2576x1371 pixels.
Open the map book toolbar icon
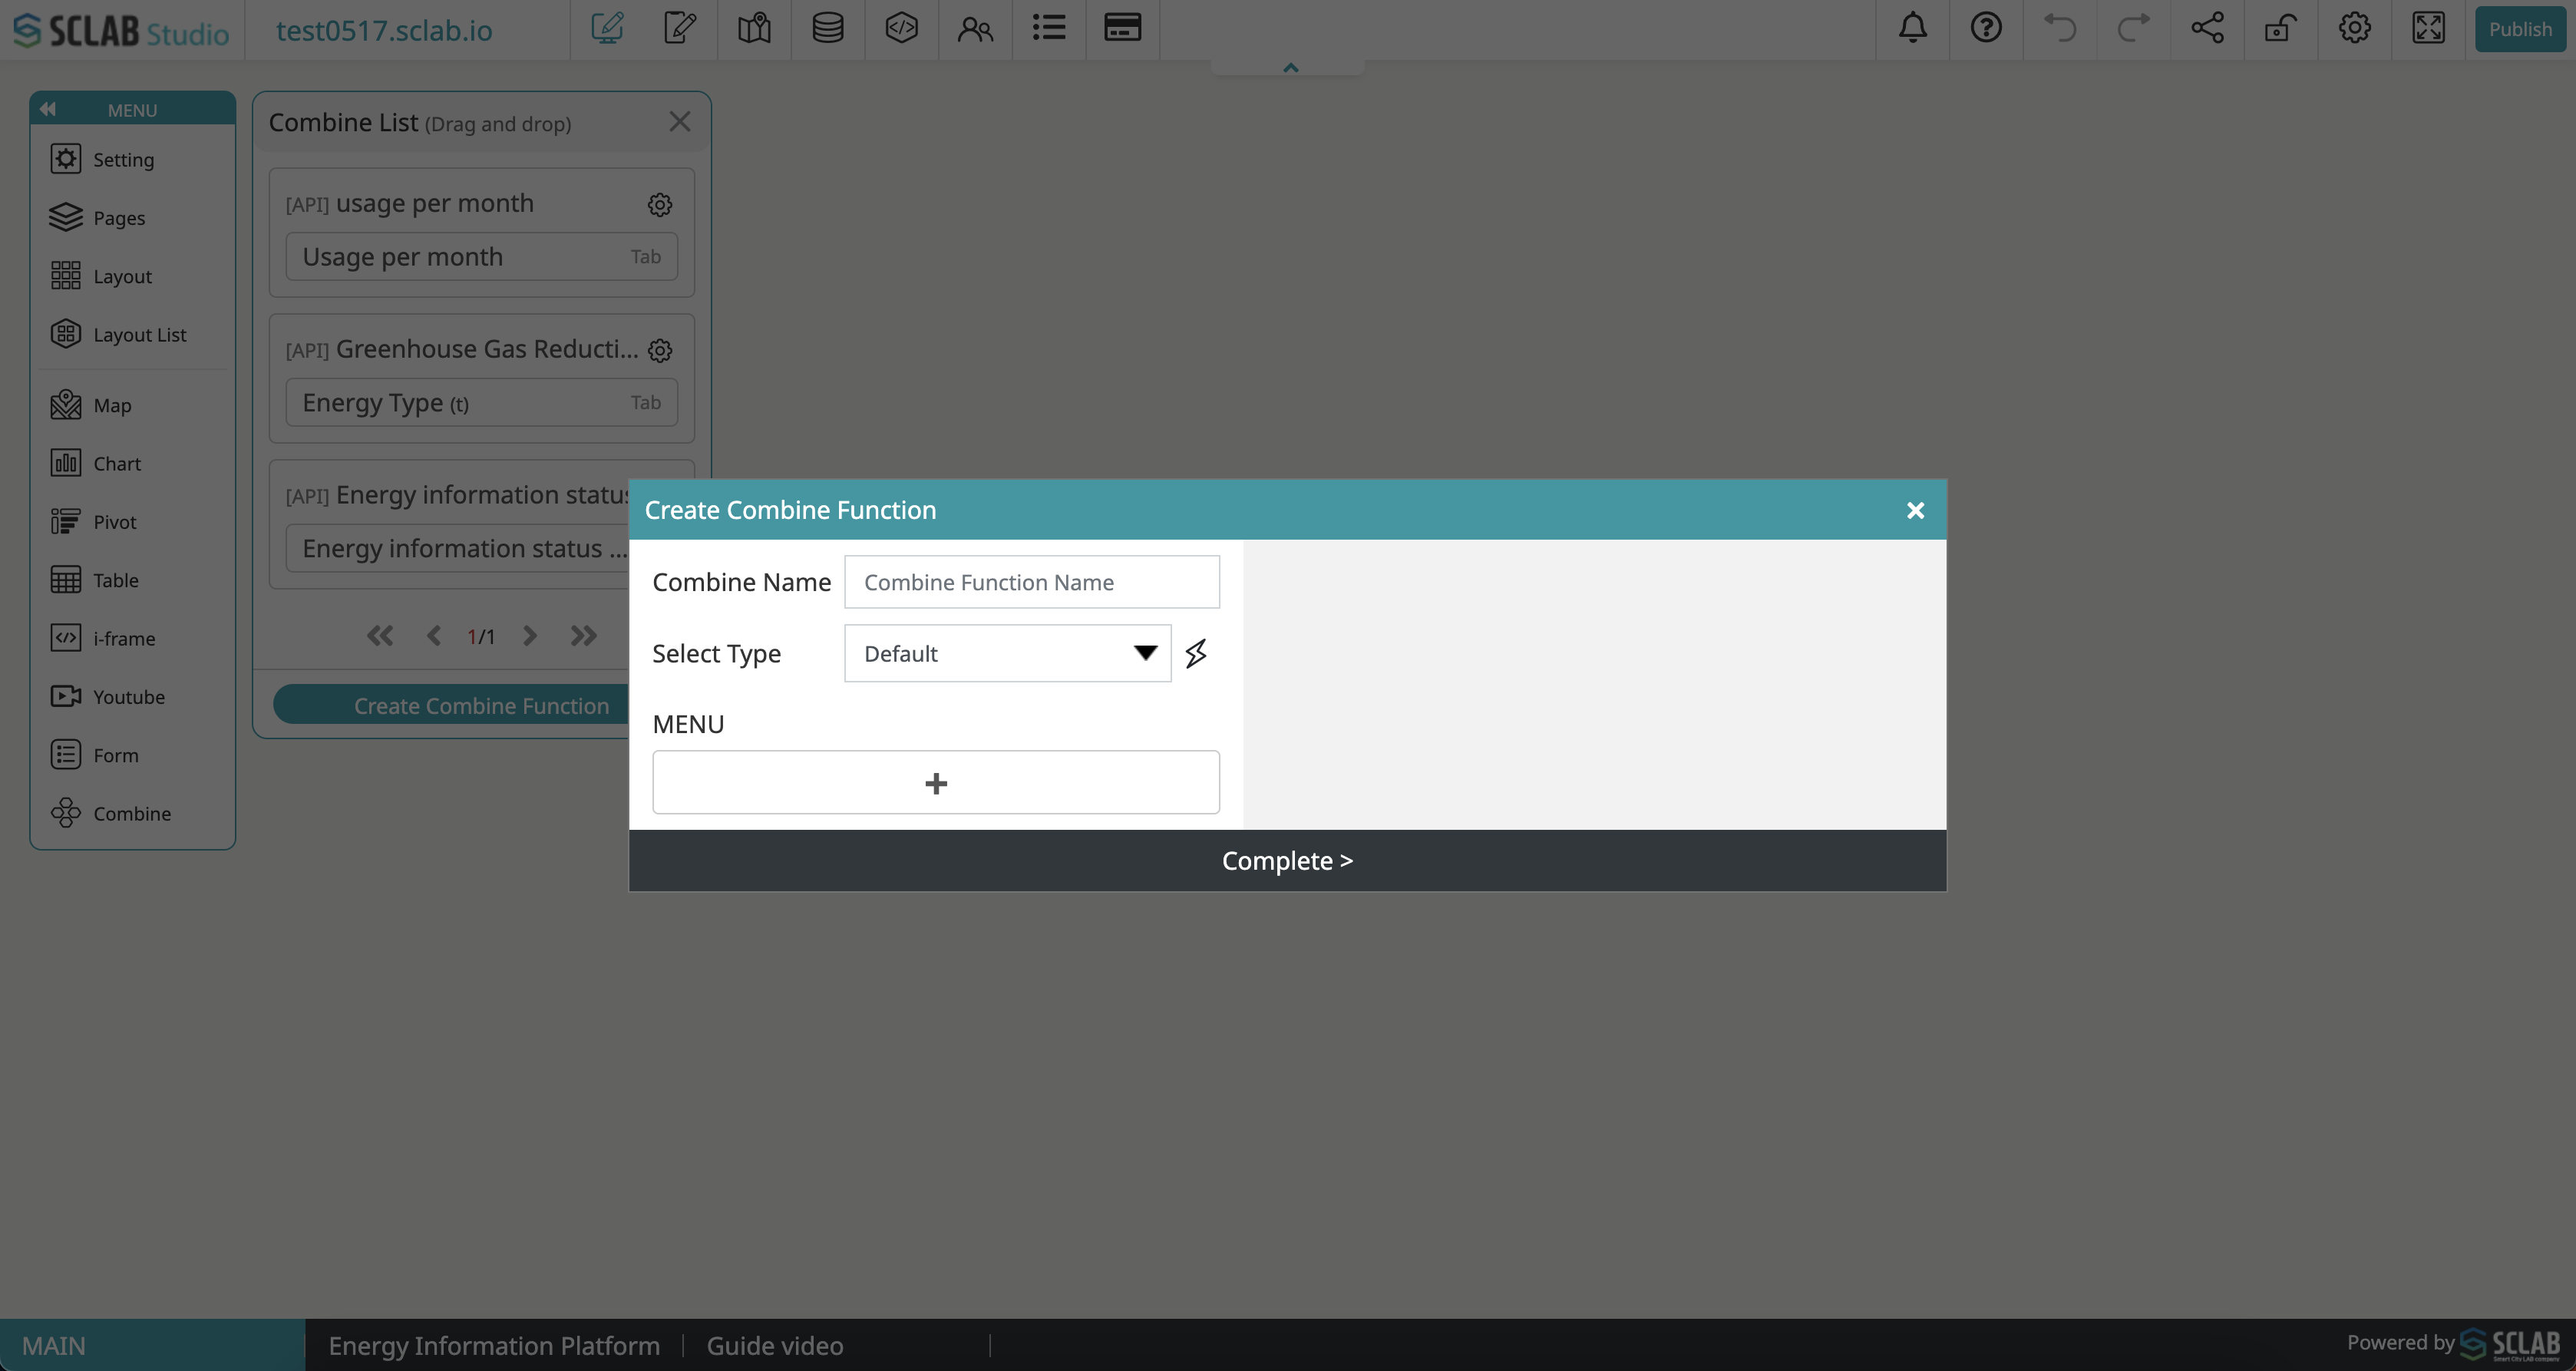754,28
